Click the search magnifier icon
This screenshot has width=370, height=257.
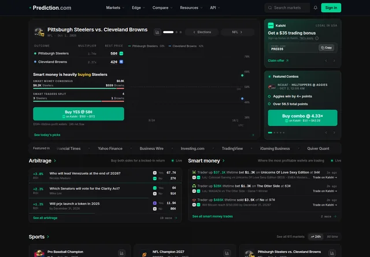pos(270,8)
